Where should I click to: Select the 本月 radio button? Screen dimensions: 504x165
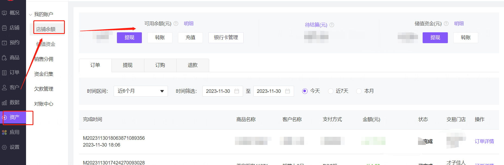point(359,91)
